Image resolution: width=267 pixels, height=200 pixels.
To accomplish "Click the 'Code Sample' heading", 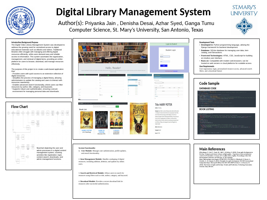I will coord(209,83).
